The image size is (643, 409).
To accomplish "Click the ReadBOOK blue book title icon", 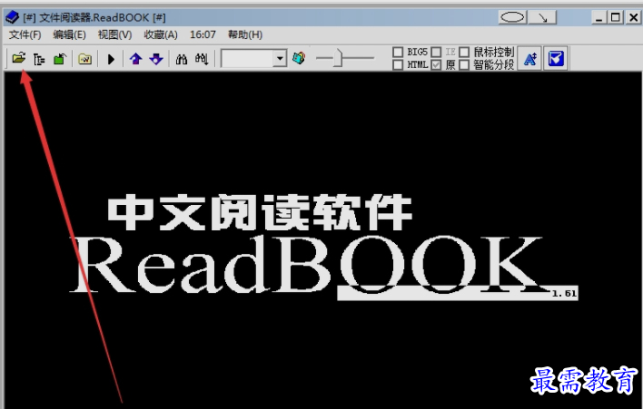I will tap(13, 17).
